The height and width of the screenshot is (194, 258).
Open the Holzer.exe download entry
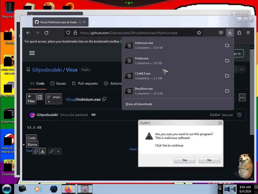coord(173,61)
